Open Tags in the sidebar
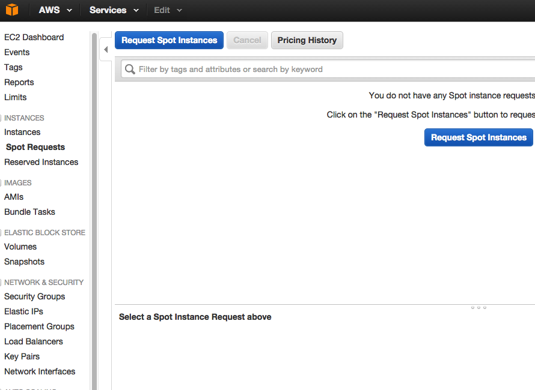 [x=13, y=67]
